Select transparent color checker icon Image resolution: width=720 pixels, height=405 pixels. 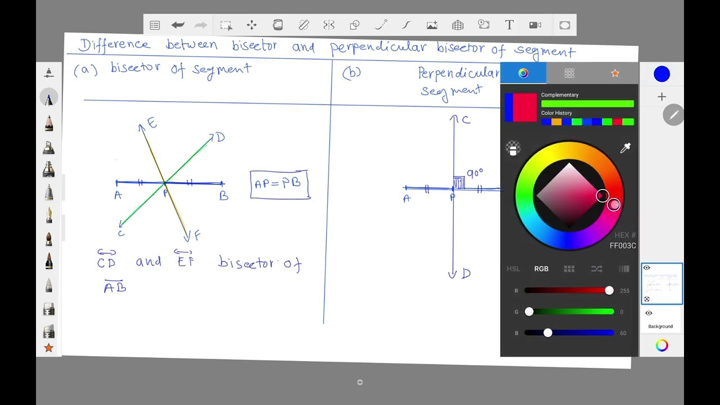[x=513, y=148]
